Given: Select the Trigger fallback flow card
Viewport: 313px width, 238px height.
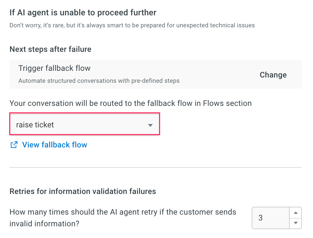Looking at the screenshot, I should click(155, 74).
